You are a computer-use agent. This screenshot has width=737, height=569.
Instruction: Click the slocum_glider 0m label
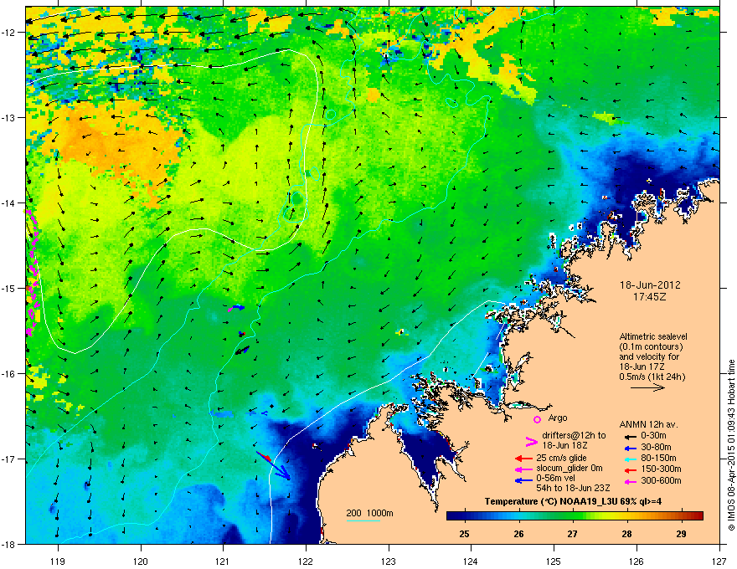click(569, 469)
